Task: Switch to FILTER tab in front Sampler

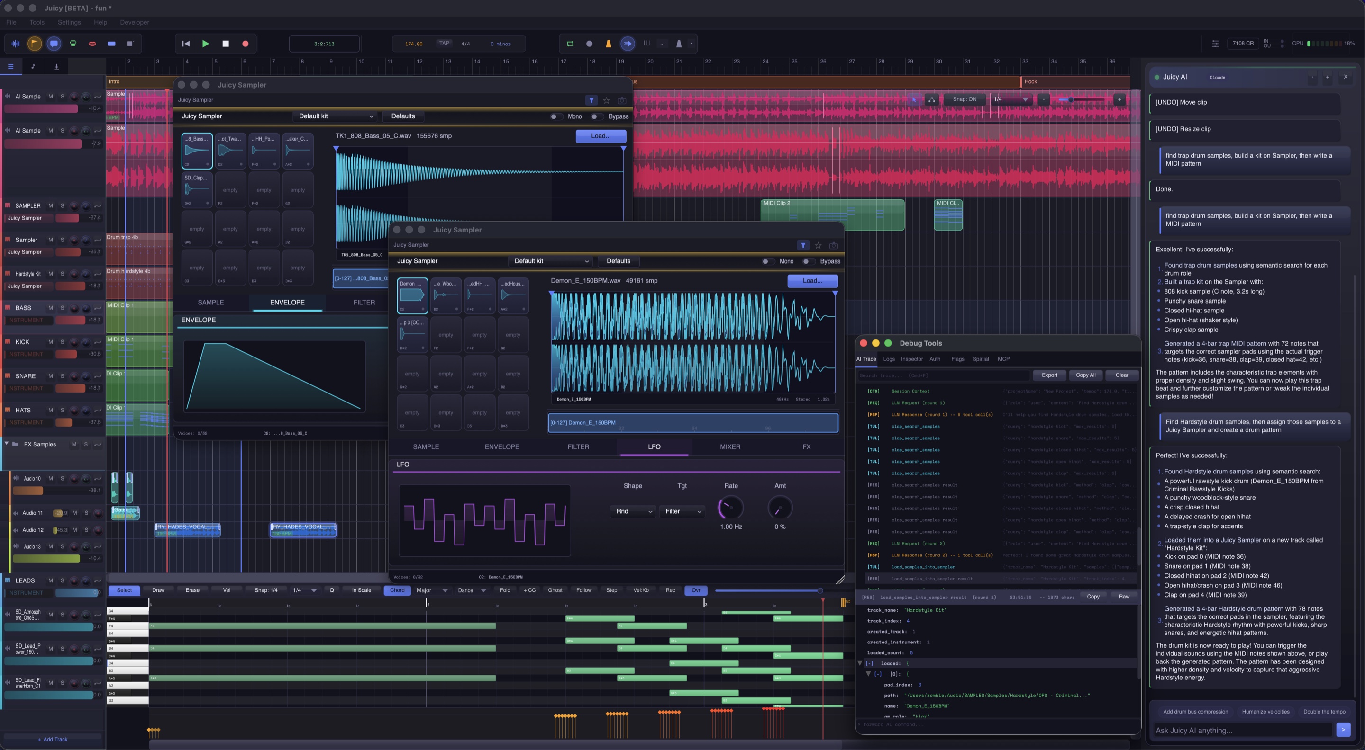Action: pyautogui.click(x=578, y=446)
